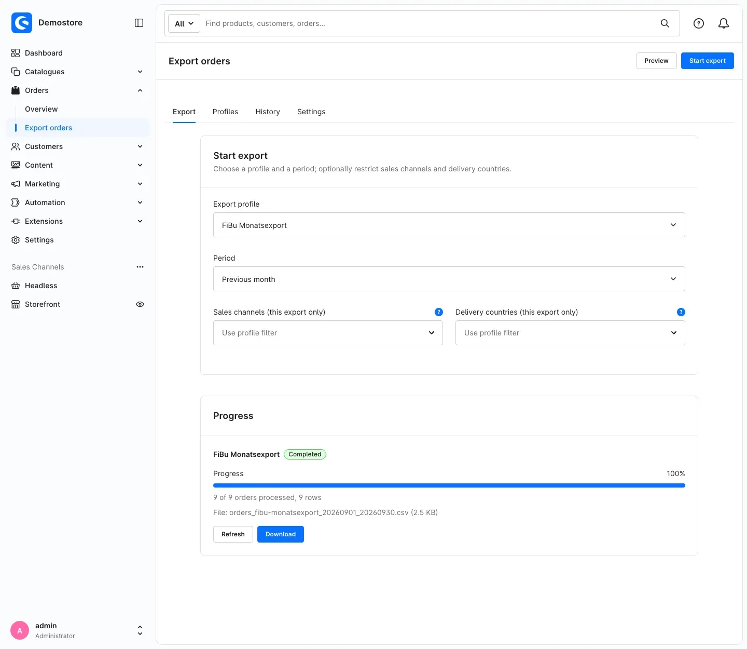
Task: Click the Catalogues icon
Action: pyautogui.click(x=16, y=72)
